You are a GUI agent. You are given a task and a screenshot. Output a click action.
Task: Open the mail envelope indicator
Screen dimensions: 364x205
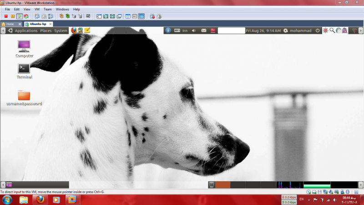coord(204,31)
